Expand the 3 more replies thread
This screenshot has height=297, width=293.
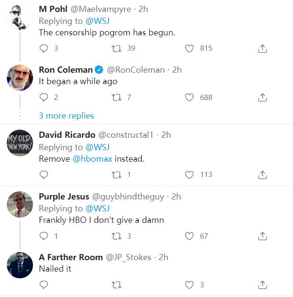[x=66, y=116]
